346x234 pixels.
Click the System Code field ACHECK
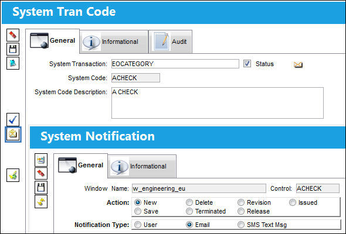[135, 78]
